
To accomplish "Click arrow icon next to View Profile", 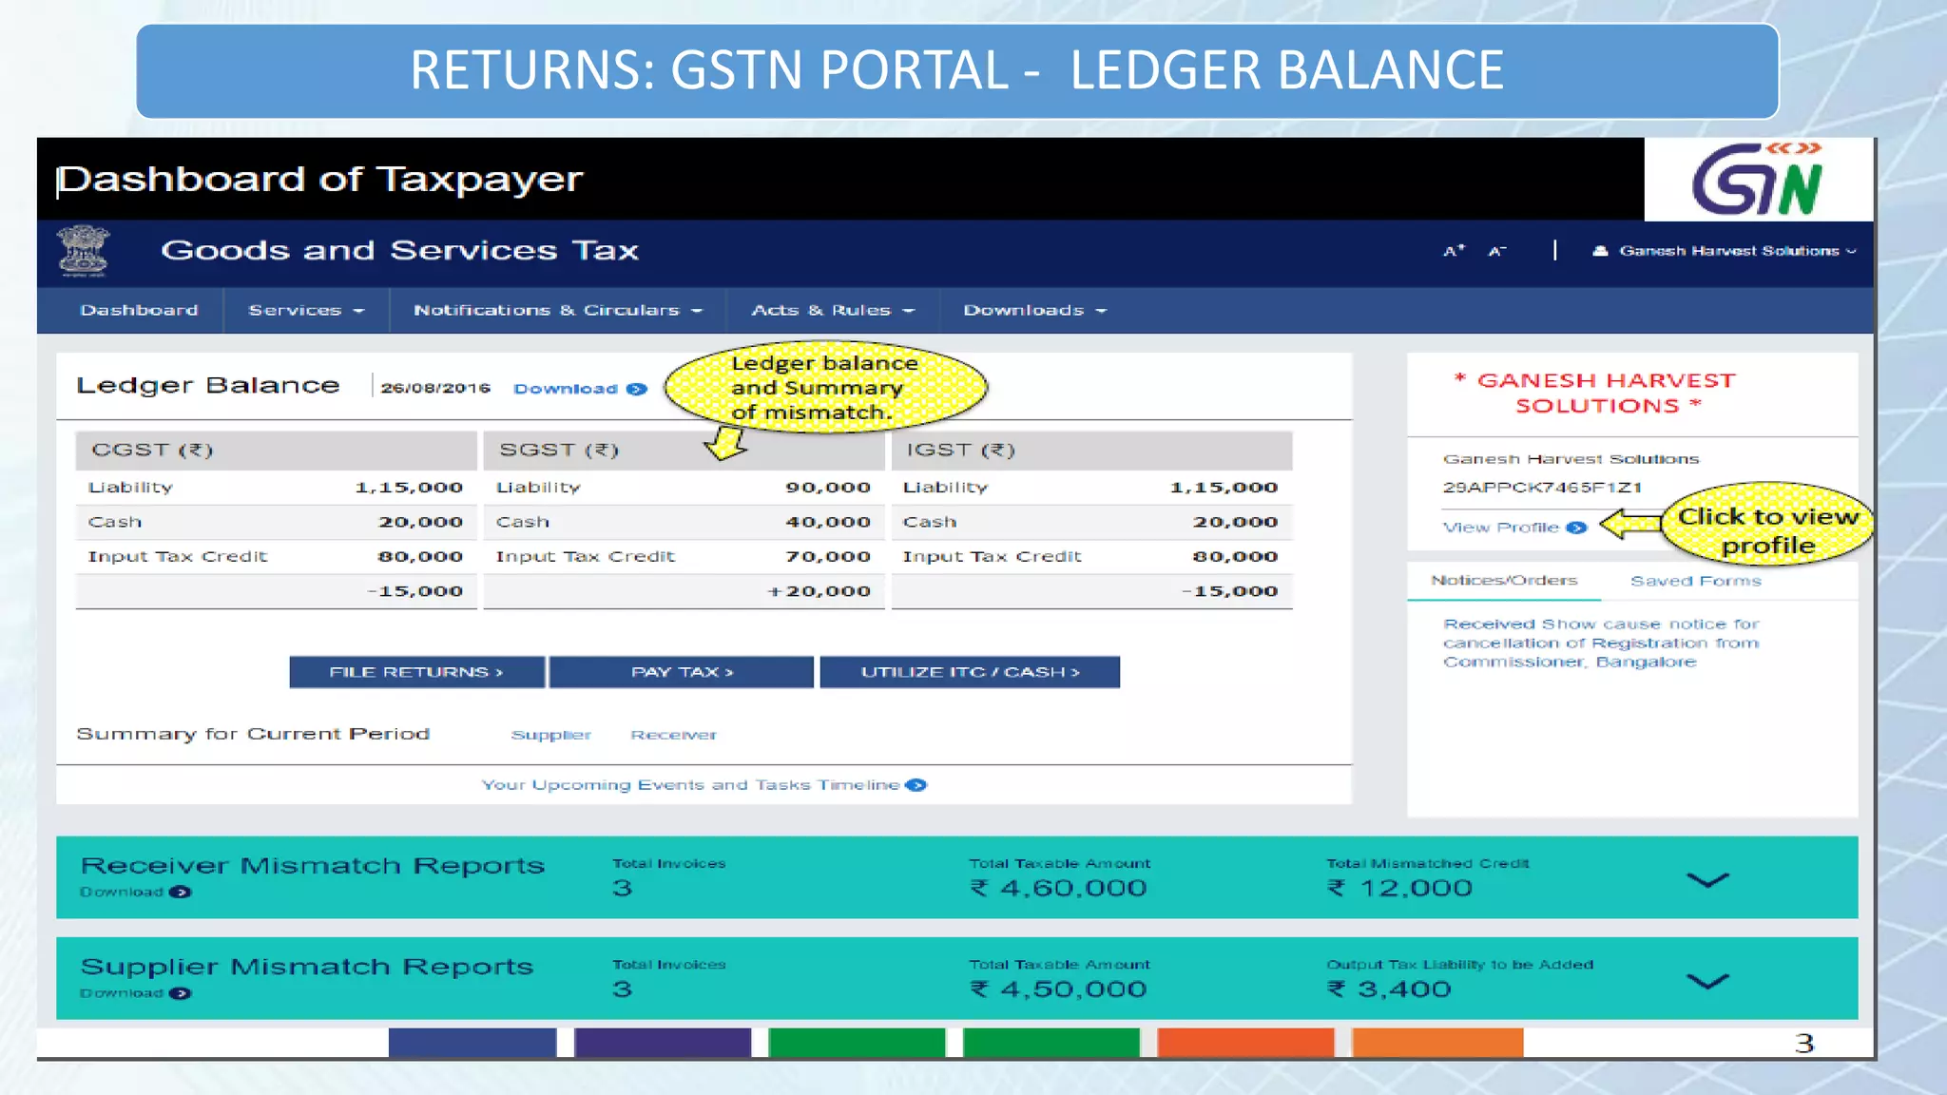I will tap(1576, 528).
